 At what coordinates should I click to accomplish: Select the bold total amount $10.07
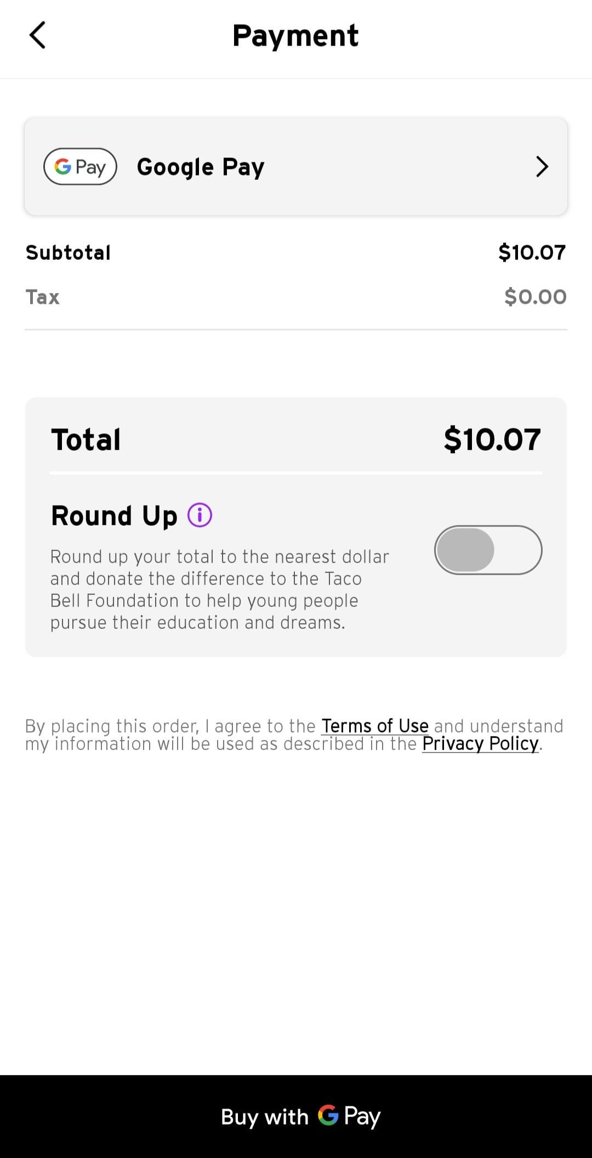click(492, 439)
